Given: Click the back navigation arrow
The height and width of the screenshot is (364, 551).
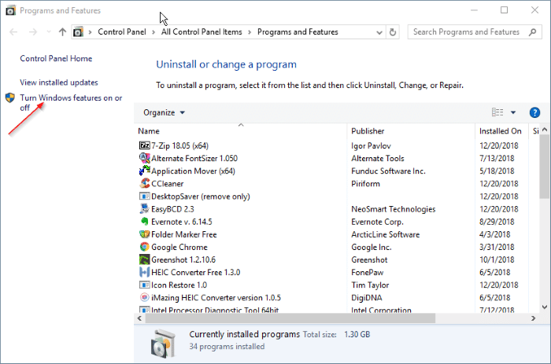Looking at the screenshot, I should coord(13,32).
